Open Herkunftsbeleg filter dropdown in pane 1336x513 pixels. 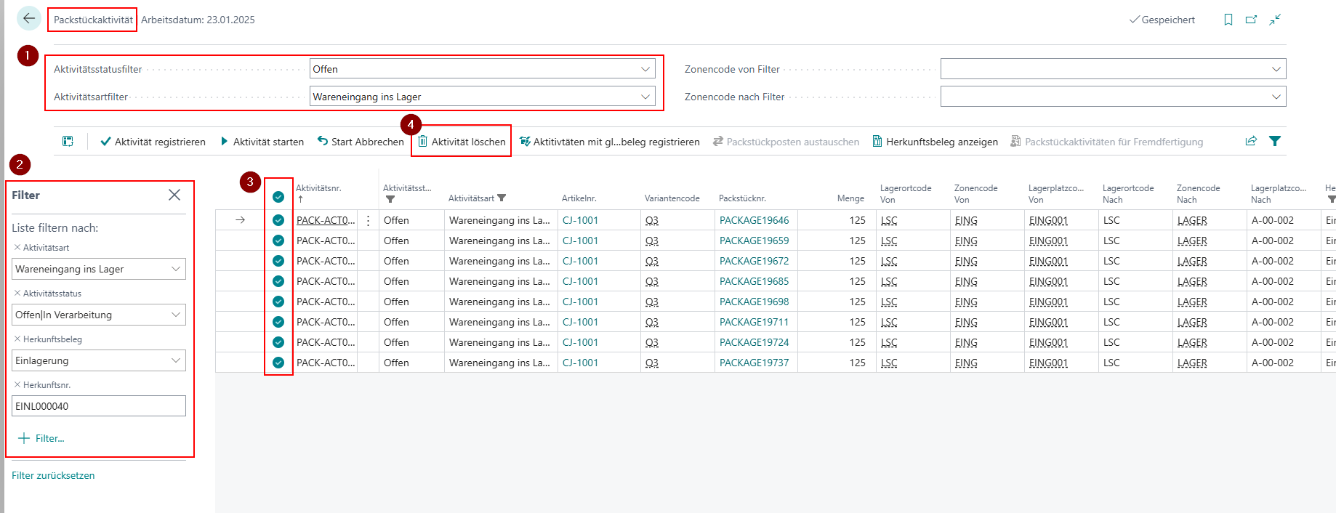click(175, 360)
